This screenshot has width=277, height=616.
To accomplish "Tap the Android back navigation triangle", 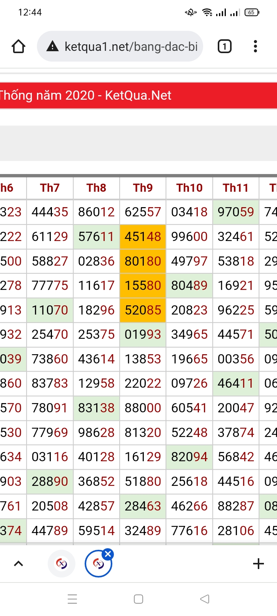I will click(205, 599).
